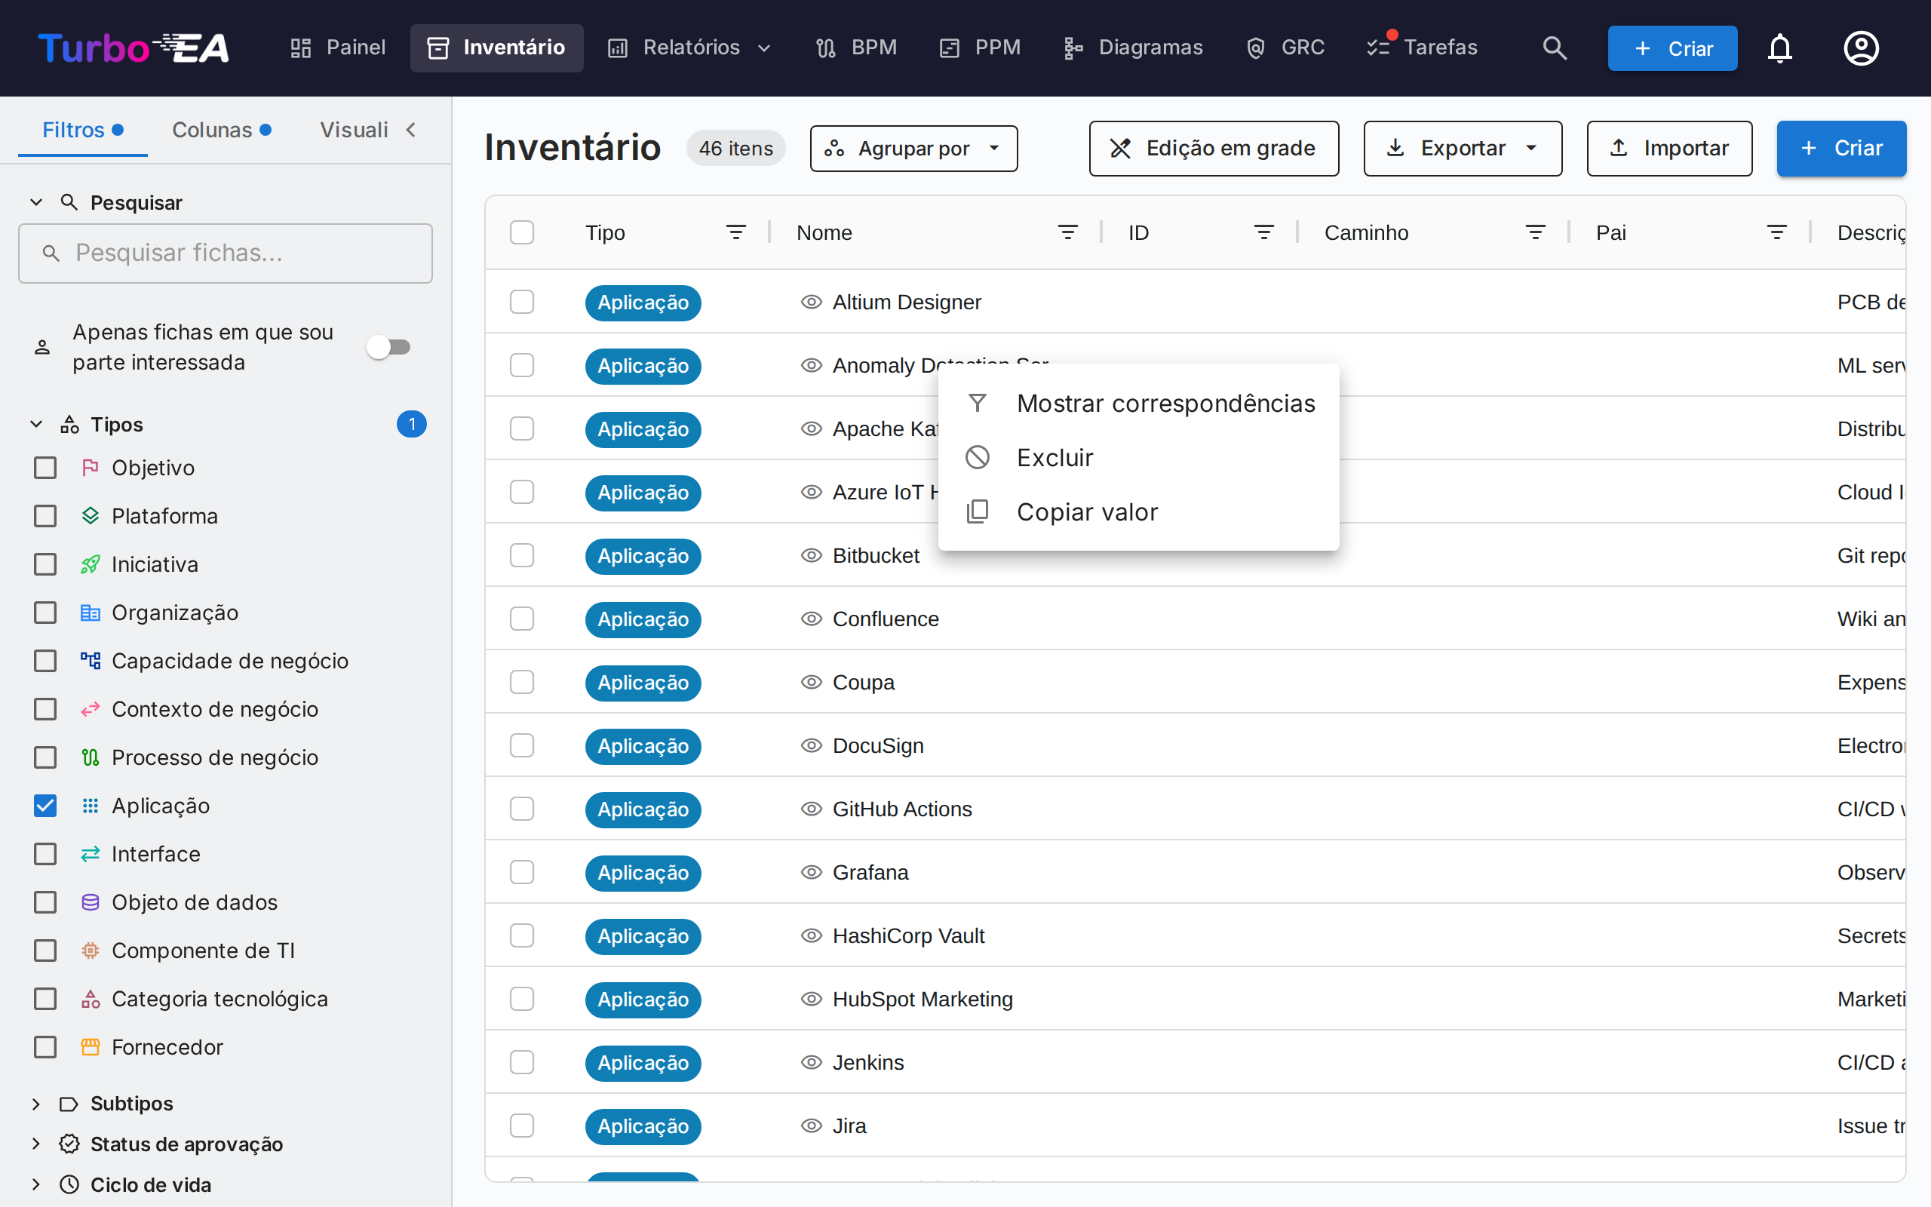
Task: Click the eye icon beside Jenkins
Action: (x=812, y=1062)
